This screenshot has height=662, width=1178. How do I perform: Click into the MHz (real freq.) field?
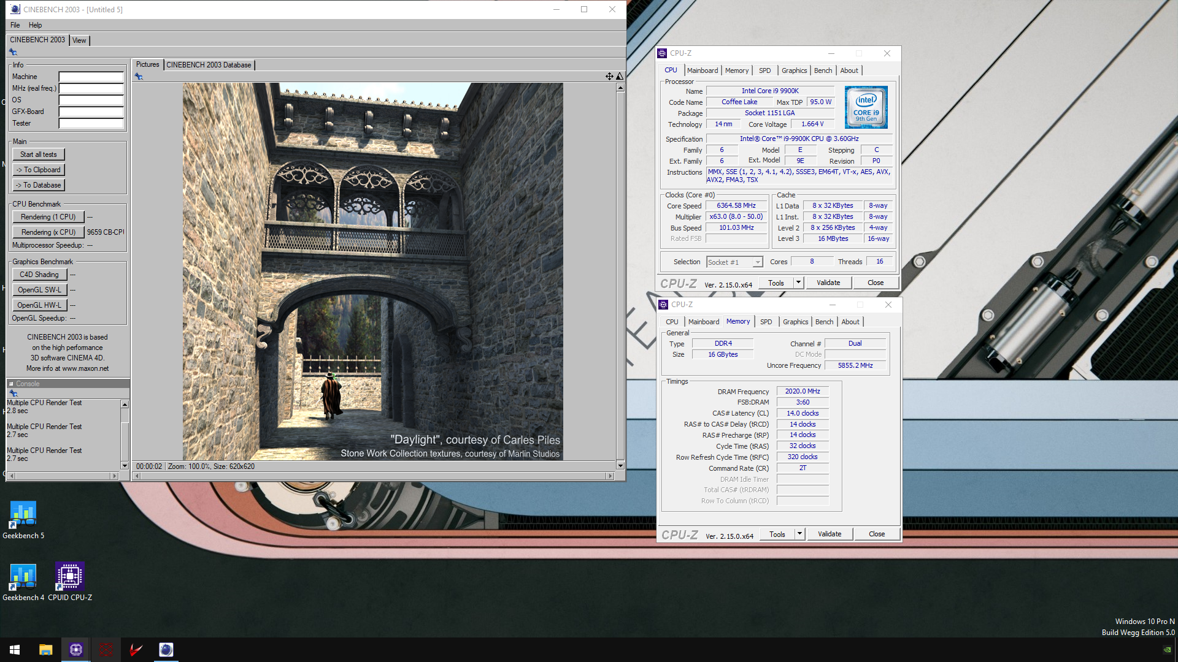91,88
